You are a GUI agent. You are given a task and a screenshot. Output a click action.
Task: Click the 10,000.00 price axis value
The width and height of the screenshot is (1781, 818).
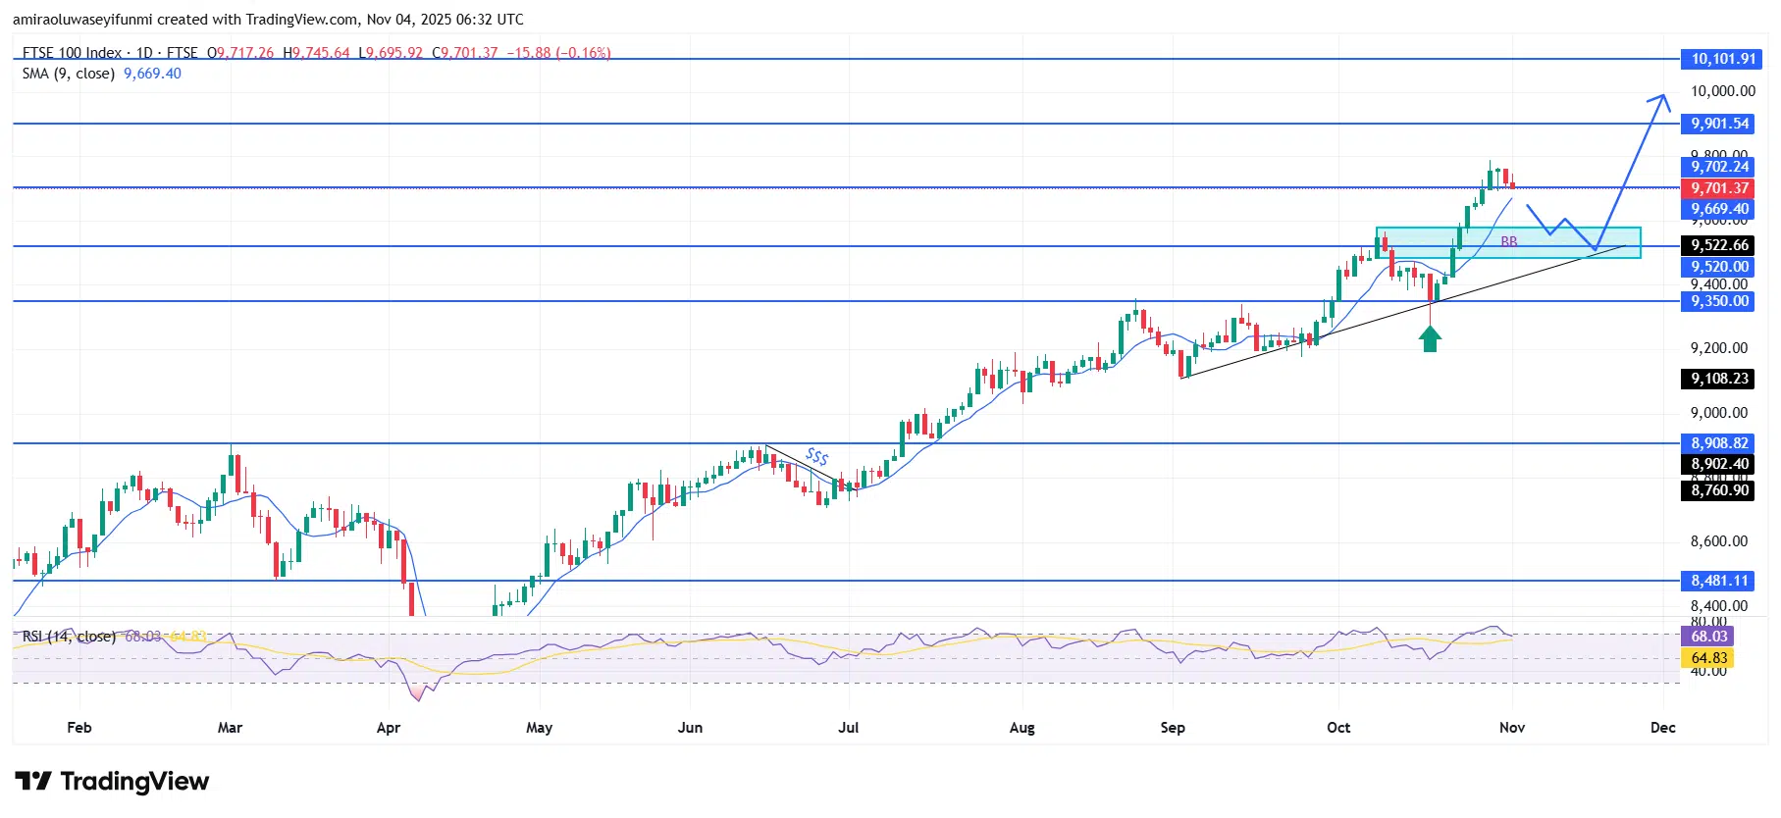click(x=1722, y=91)
